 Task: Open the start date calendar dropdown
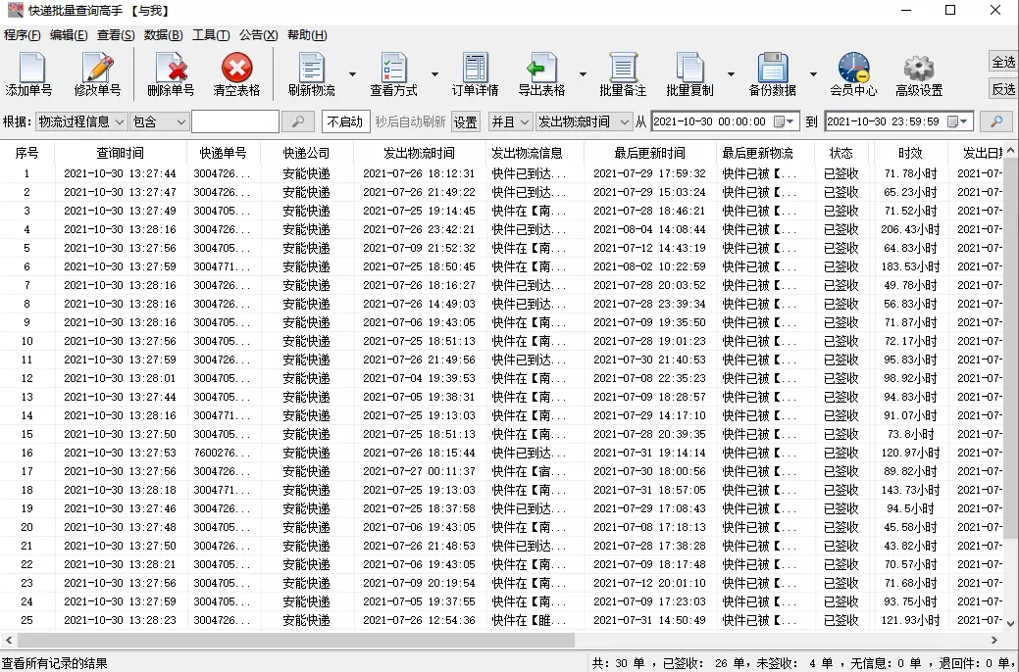coord(784,121)
